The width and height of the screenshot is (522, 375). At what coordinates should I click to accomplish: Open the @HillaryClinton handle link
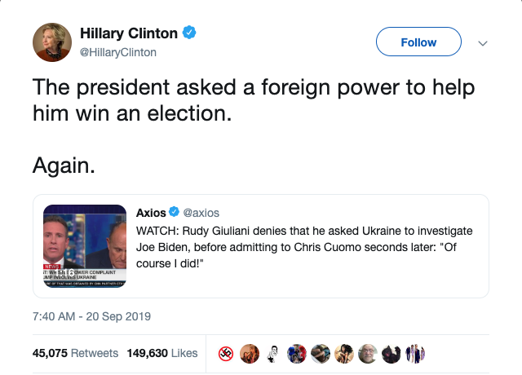[x=117, y=52]
